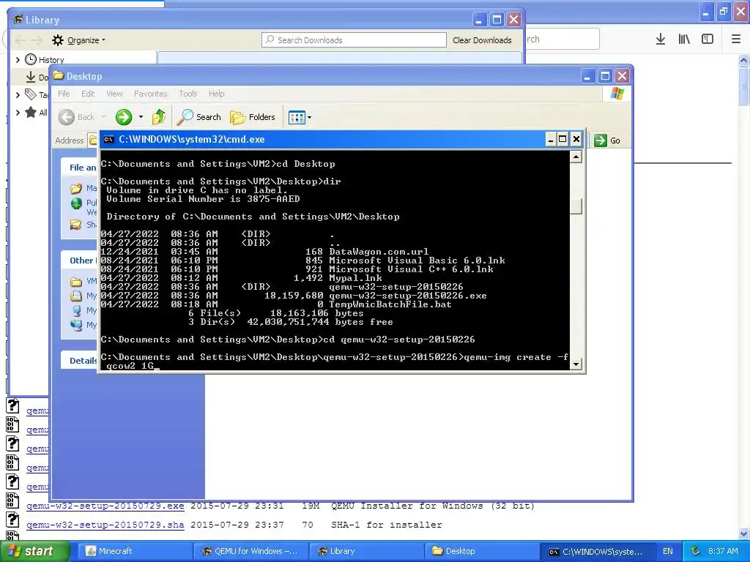Viewport: 750px width, 562px height.
Task: Open the Favorites menu in Desktop window
Action: pos(151,94)
